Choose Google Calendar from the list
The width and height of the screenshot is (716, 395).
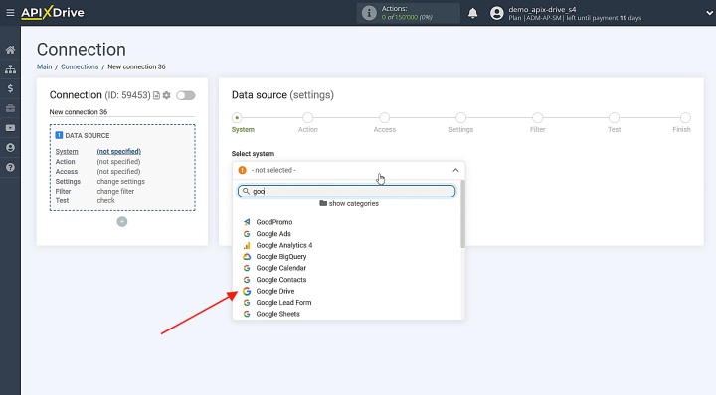pyautogui.click(x=280, y=268)
